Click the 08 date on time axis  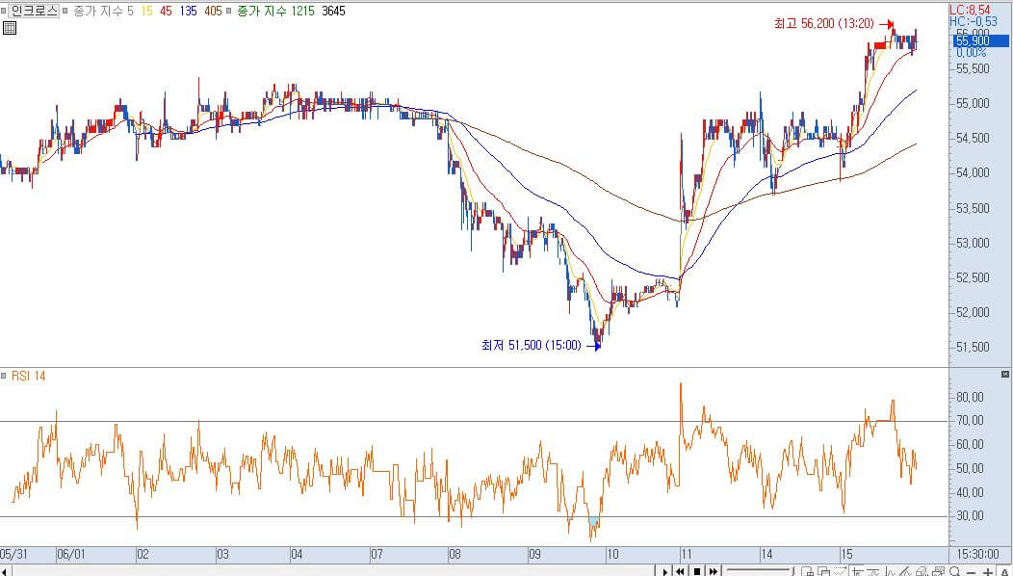[455, 555]
